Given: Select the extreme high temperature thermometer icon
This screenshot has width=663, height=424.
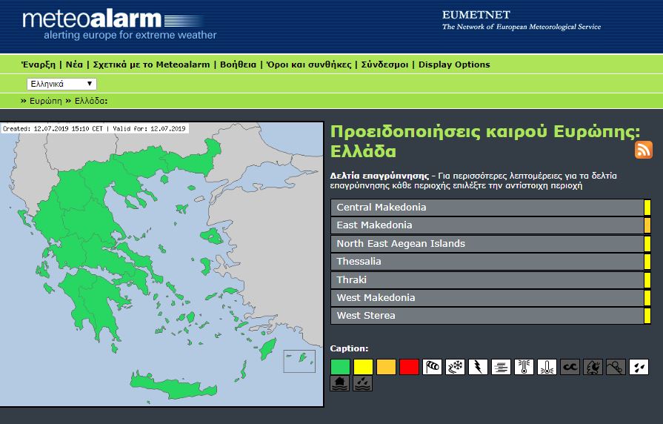Looking at the screenshot, I should click(524, 367).
